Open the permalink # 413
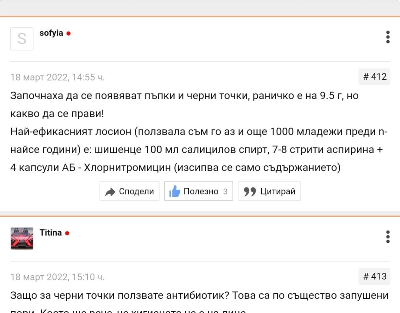 (x=374, y=276)
